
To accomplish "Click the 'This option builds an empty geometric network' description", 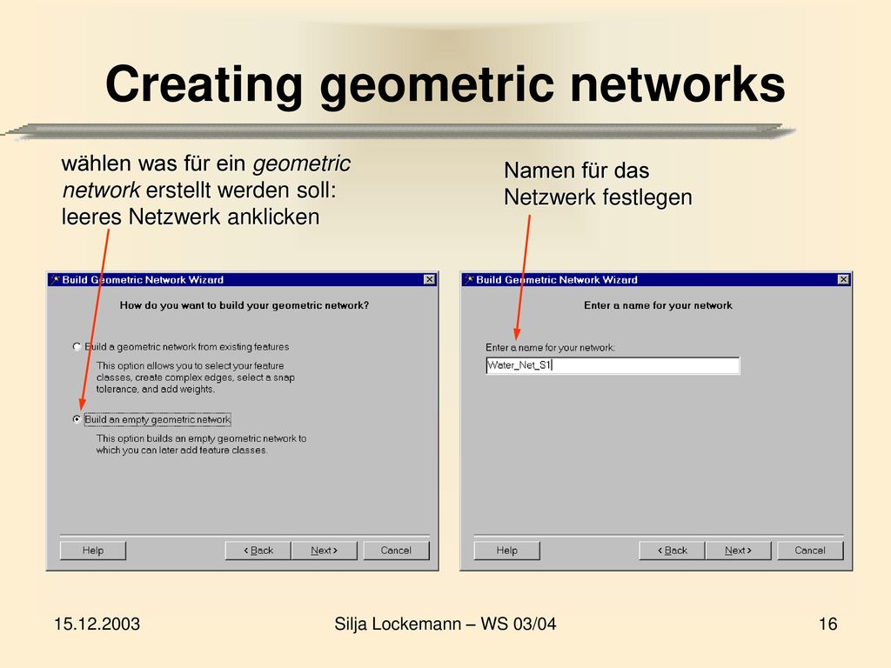I will (201, 444).
